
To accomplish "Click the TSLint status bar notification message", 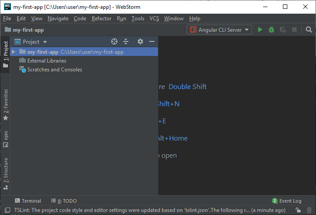I will click(x=150, y=210).
